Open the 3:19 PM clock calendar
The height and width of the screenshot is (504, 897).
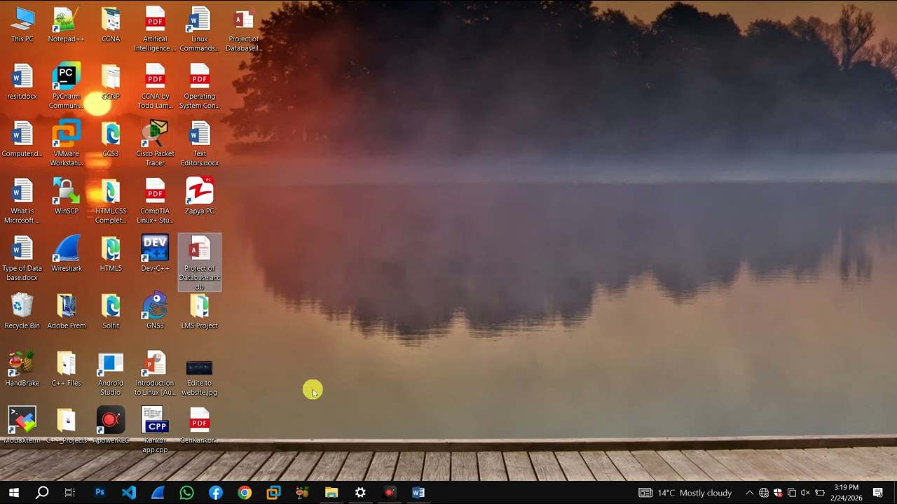847,493
